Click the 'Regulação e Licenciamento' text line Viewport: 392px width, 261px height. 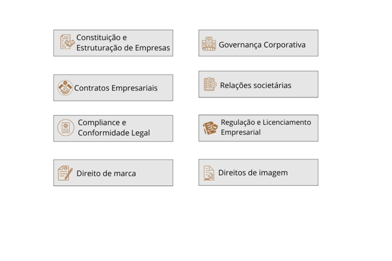click(266, 122)
